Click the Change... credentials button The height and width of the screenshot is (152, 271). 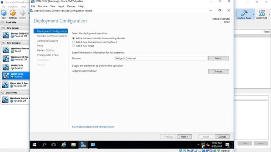(218, 71)
